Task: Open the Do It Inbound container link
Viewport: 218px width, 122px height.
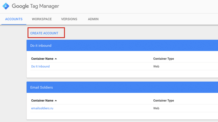Action: click(x=40, y=66)
